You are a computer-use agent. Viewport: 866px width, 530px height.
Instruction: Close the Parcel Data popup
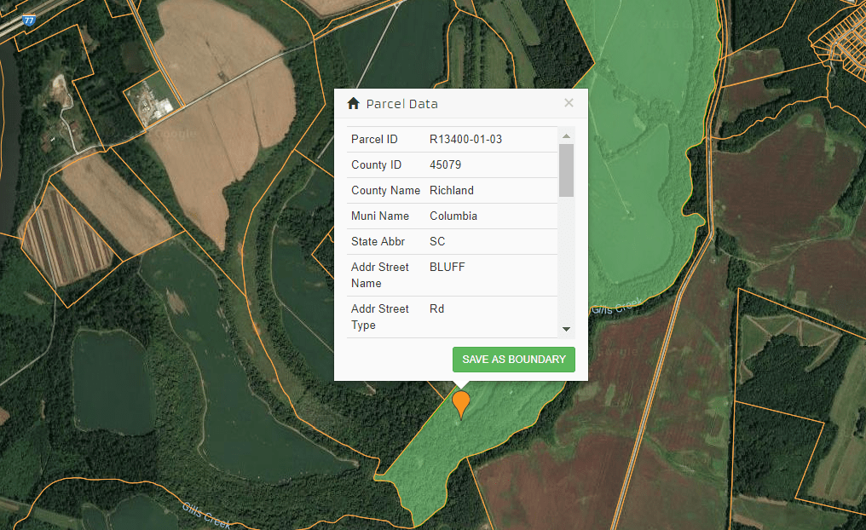[x=569, y=103]
